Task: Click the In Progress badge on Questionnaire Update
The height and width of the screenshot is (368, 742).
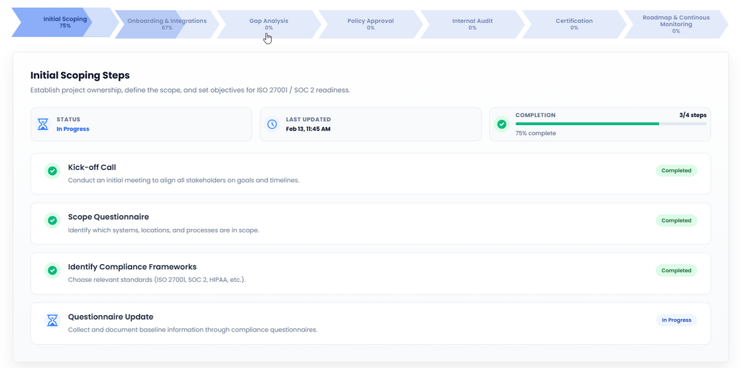Action: 676,320
